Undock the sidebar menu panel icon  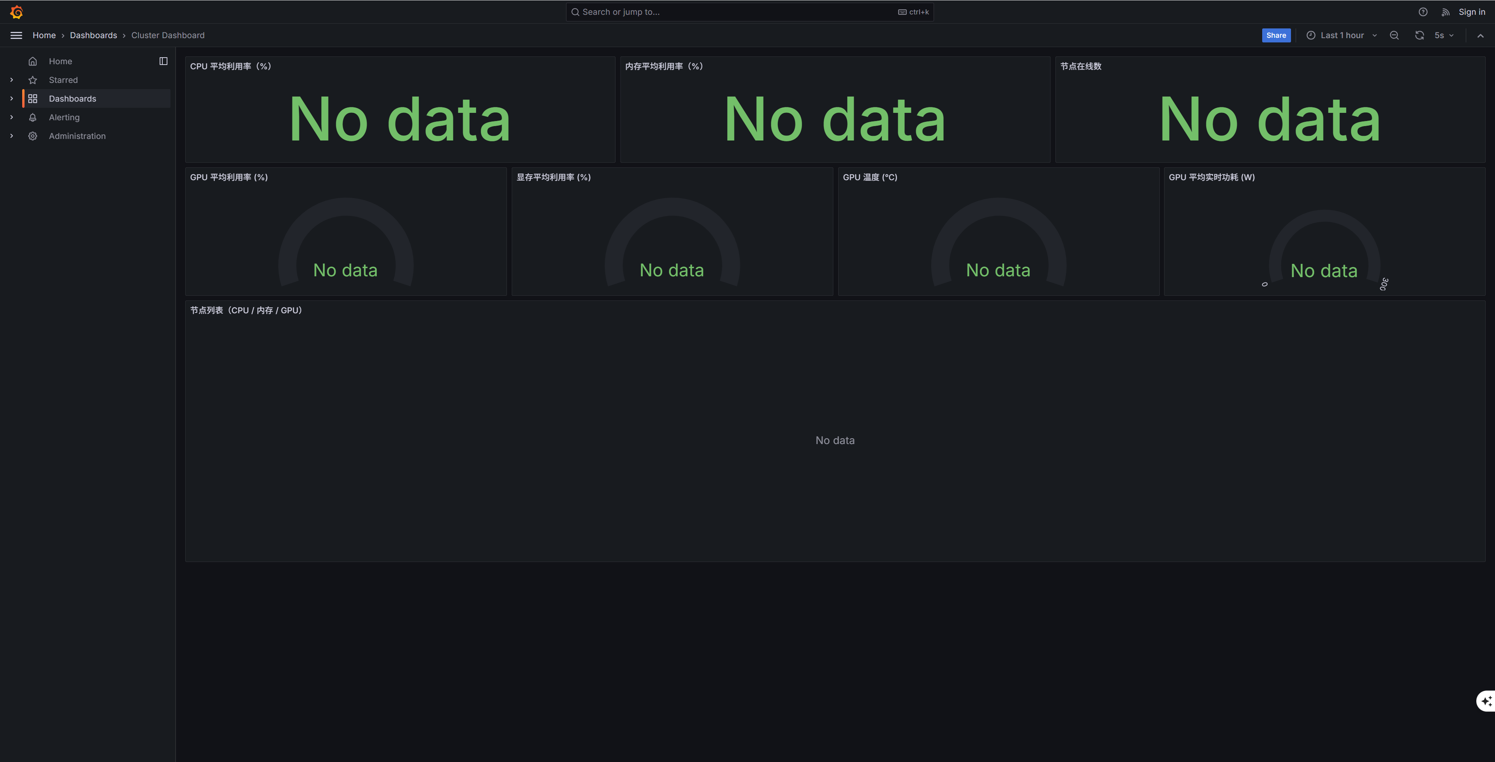click(163, 61)
